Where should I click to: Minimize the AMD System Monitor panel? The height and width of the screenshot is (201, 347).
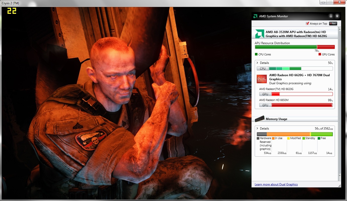tap(331, 16)
